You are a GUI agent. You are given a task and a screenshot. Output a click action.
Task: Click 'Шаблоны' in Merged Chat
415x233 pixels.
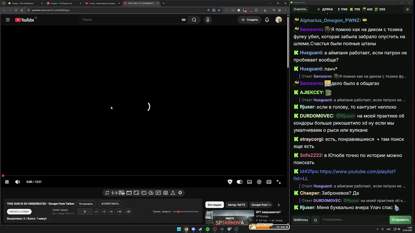pos(301,220)
